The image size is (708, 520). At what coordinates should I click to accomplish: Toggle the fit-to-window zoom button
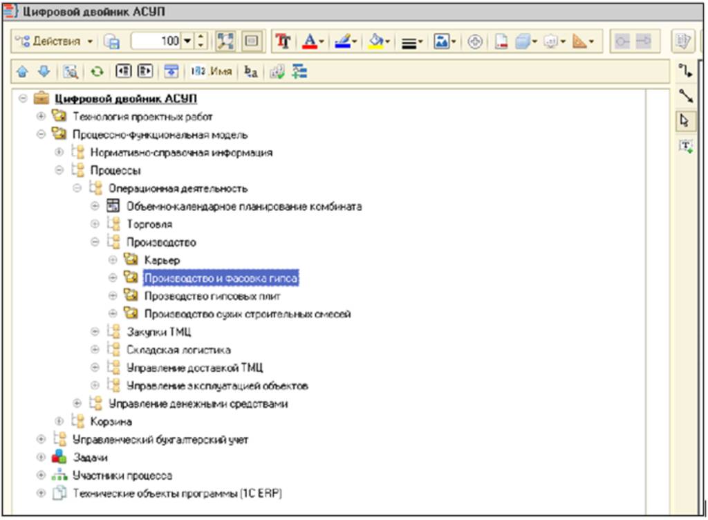[225, 41]
